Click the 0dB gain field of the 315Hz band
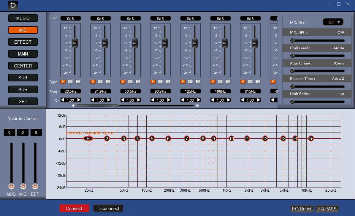 point(250,18)
